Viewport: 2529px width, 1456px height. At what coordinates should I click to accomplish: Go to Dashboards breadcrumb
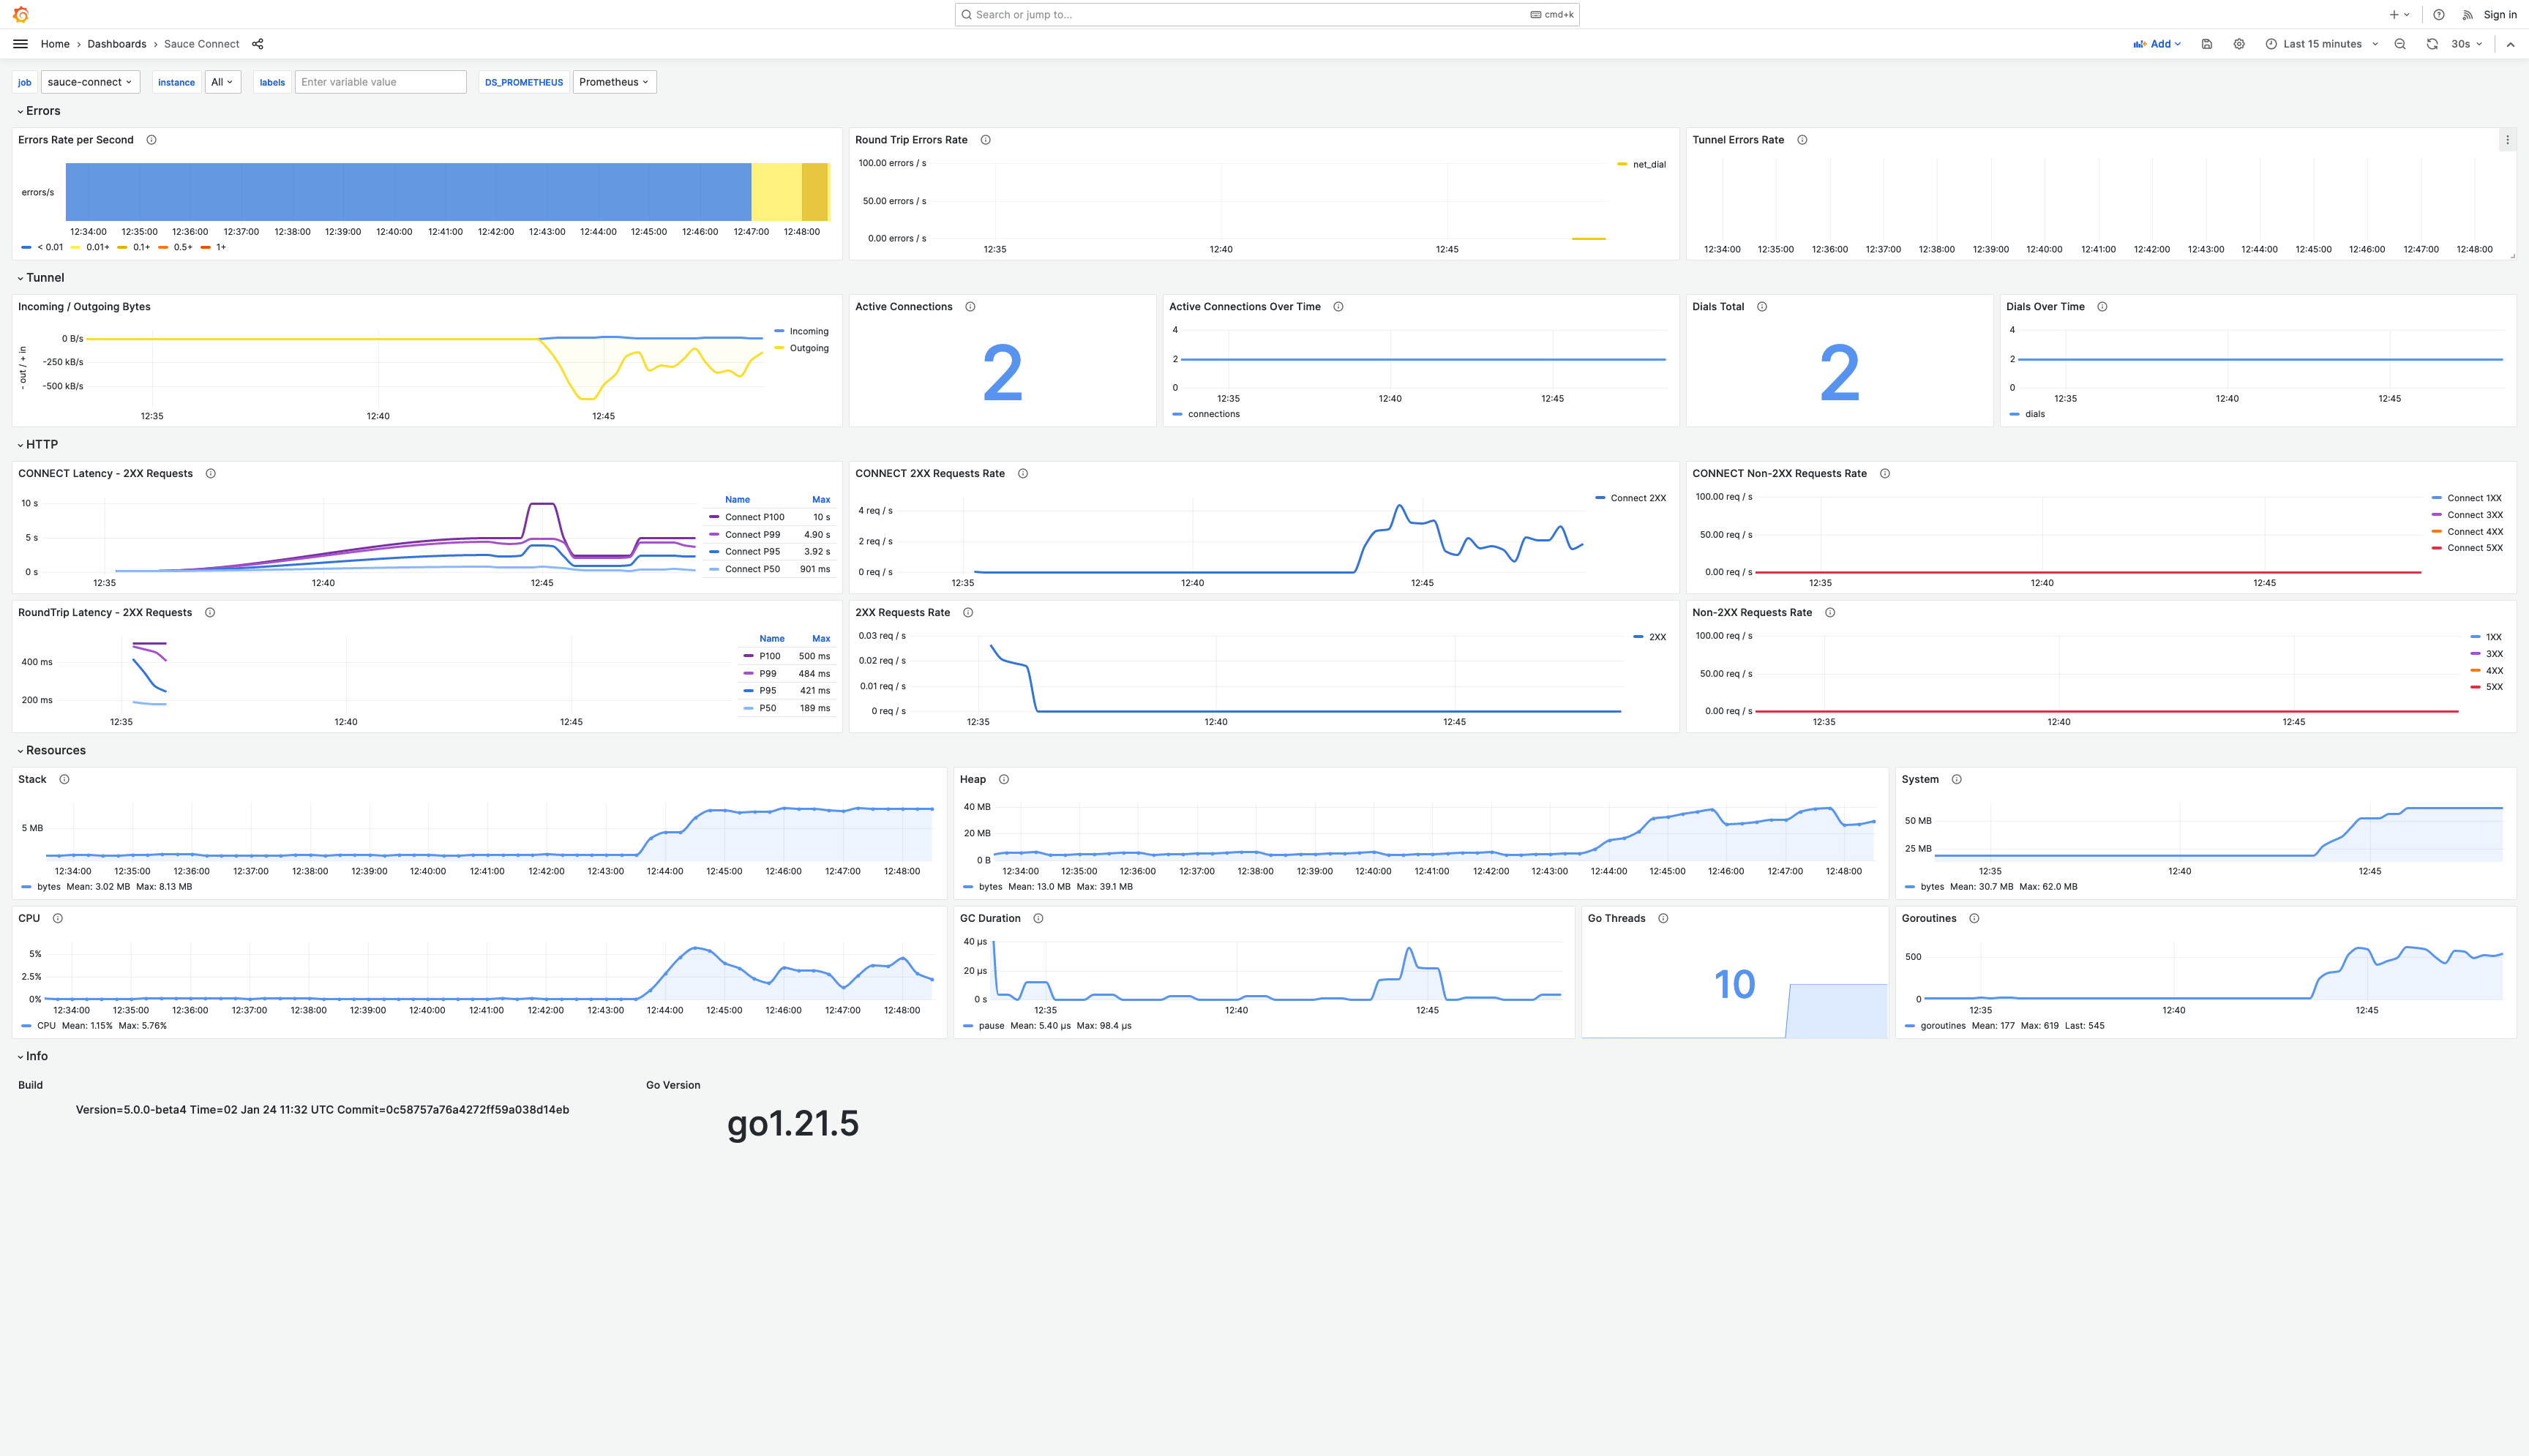pos(116,44)
